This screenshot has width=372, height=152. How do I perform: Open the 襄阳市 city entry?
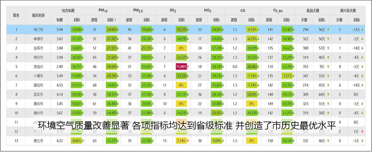pos(38,85)
